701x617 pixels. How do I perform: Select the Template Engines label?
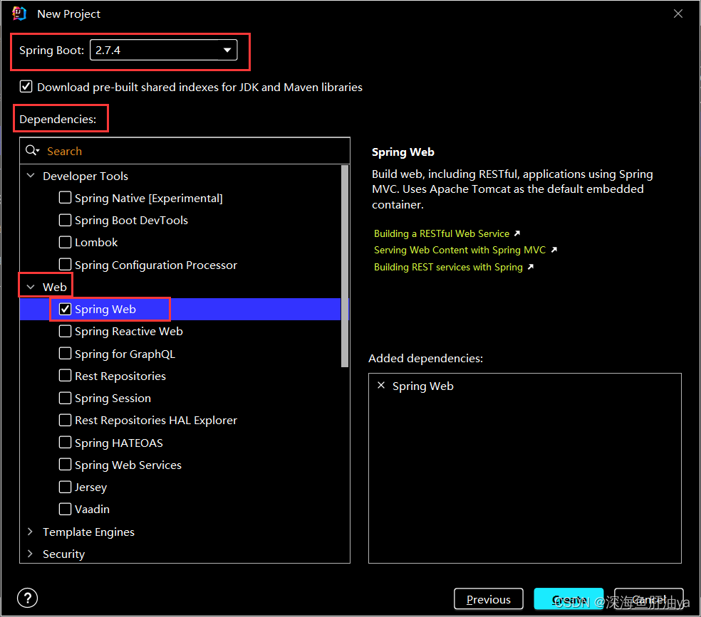[88, 532]
